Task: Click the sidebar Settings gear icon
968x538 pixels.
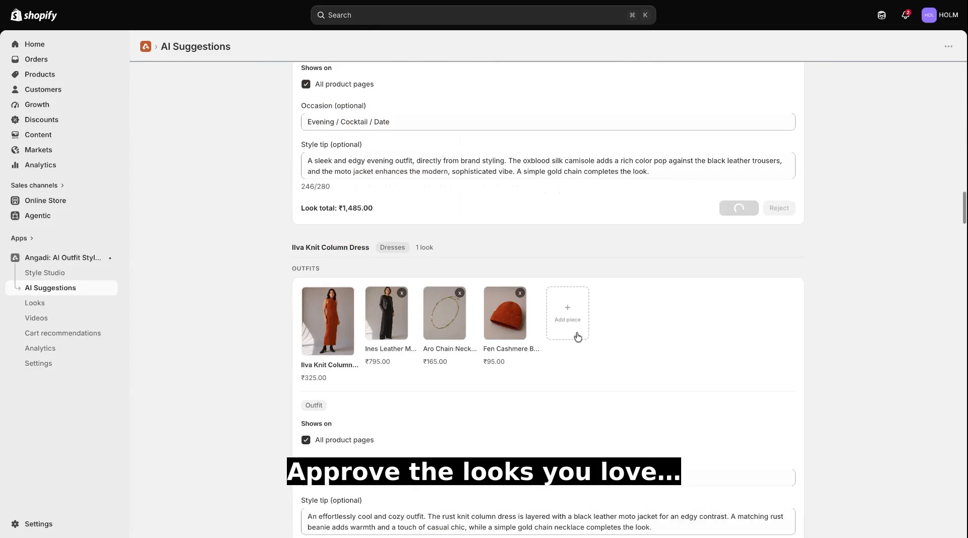Action: point(15,524)
